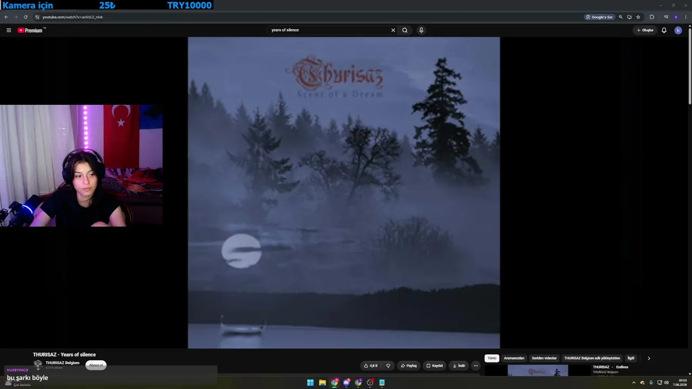The width and height of the screenshot is (692, 389).
Task: Subscribe with the Abone ol button
Action: (96, 365)
